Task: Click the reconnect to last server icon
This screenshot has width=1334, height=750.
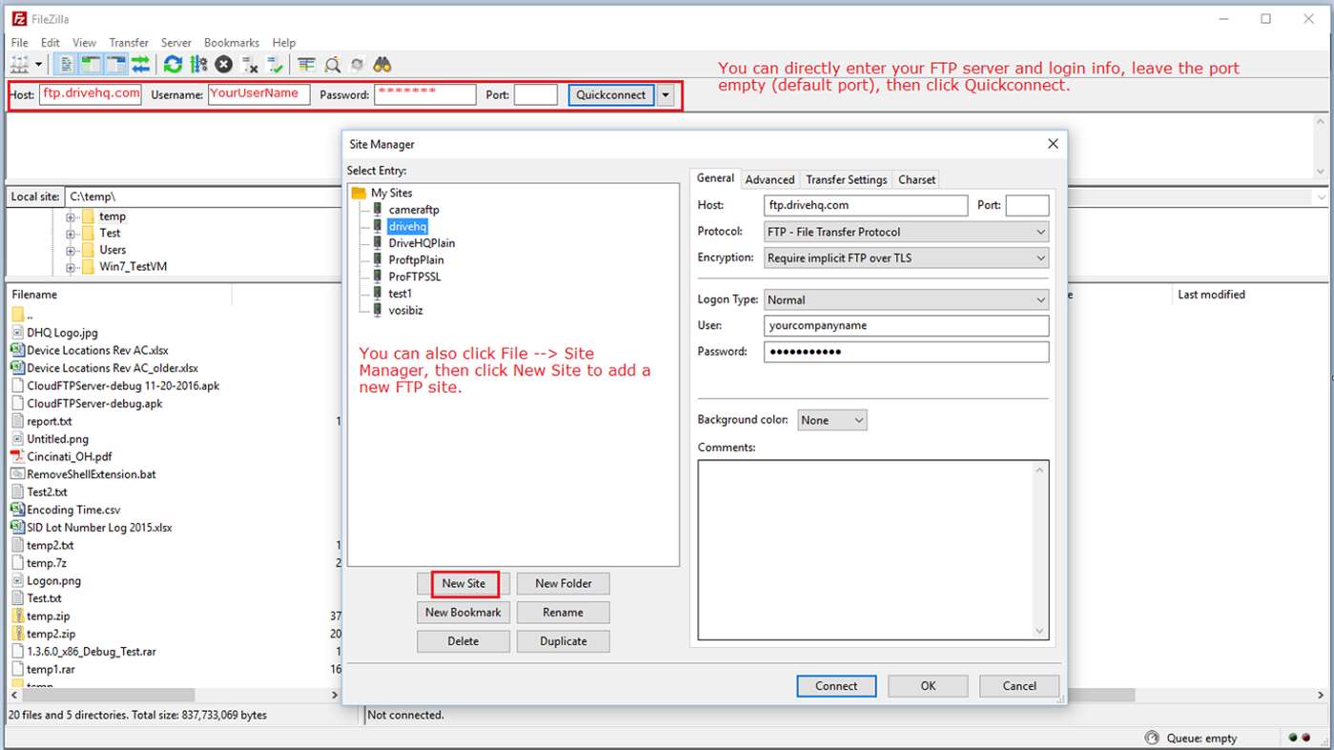Action: [276, 65]
